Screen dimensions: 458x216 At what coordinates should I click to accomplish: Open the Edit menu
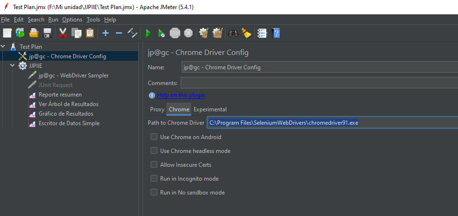point(19,20)
